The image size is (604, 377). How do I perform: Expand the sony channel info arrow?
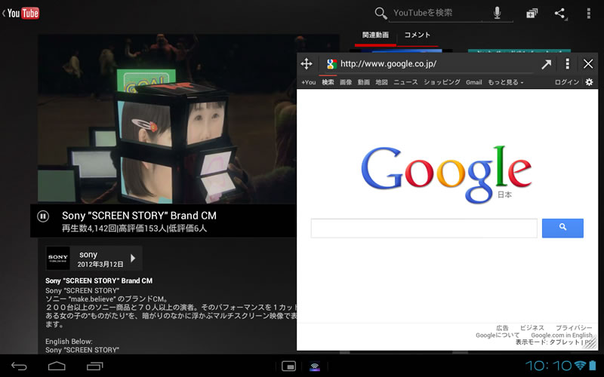click(133, 259)
